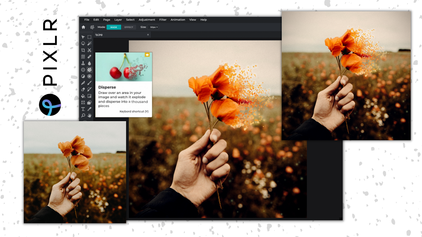Select the Lasso tool
422x237 pixels.
coord(83,43)
